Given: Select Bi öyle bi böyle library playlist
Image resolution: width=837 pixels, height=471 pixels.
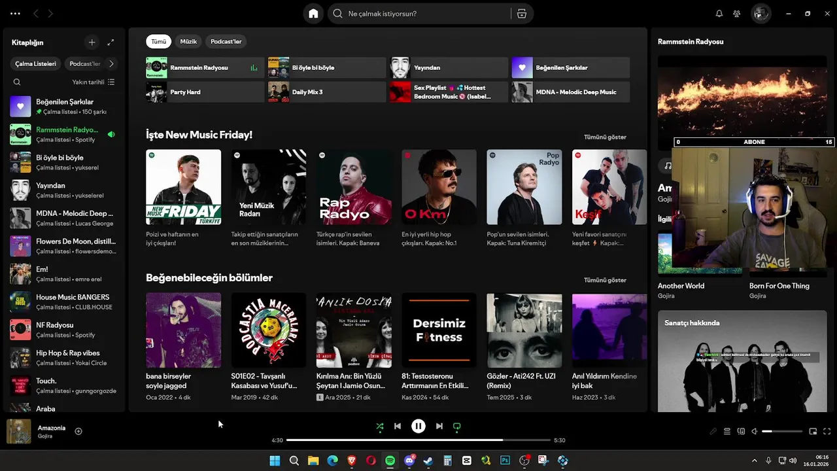Looking at the screenshot, I should click(x=64, y=162).
